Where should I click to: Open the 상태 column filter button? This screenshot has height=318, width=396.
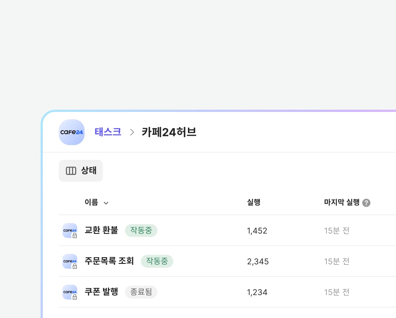point(81,171)
